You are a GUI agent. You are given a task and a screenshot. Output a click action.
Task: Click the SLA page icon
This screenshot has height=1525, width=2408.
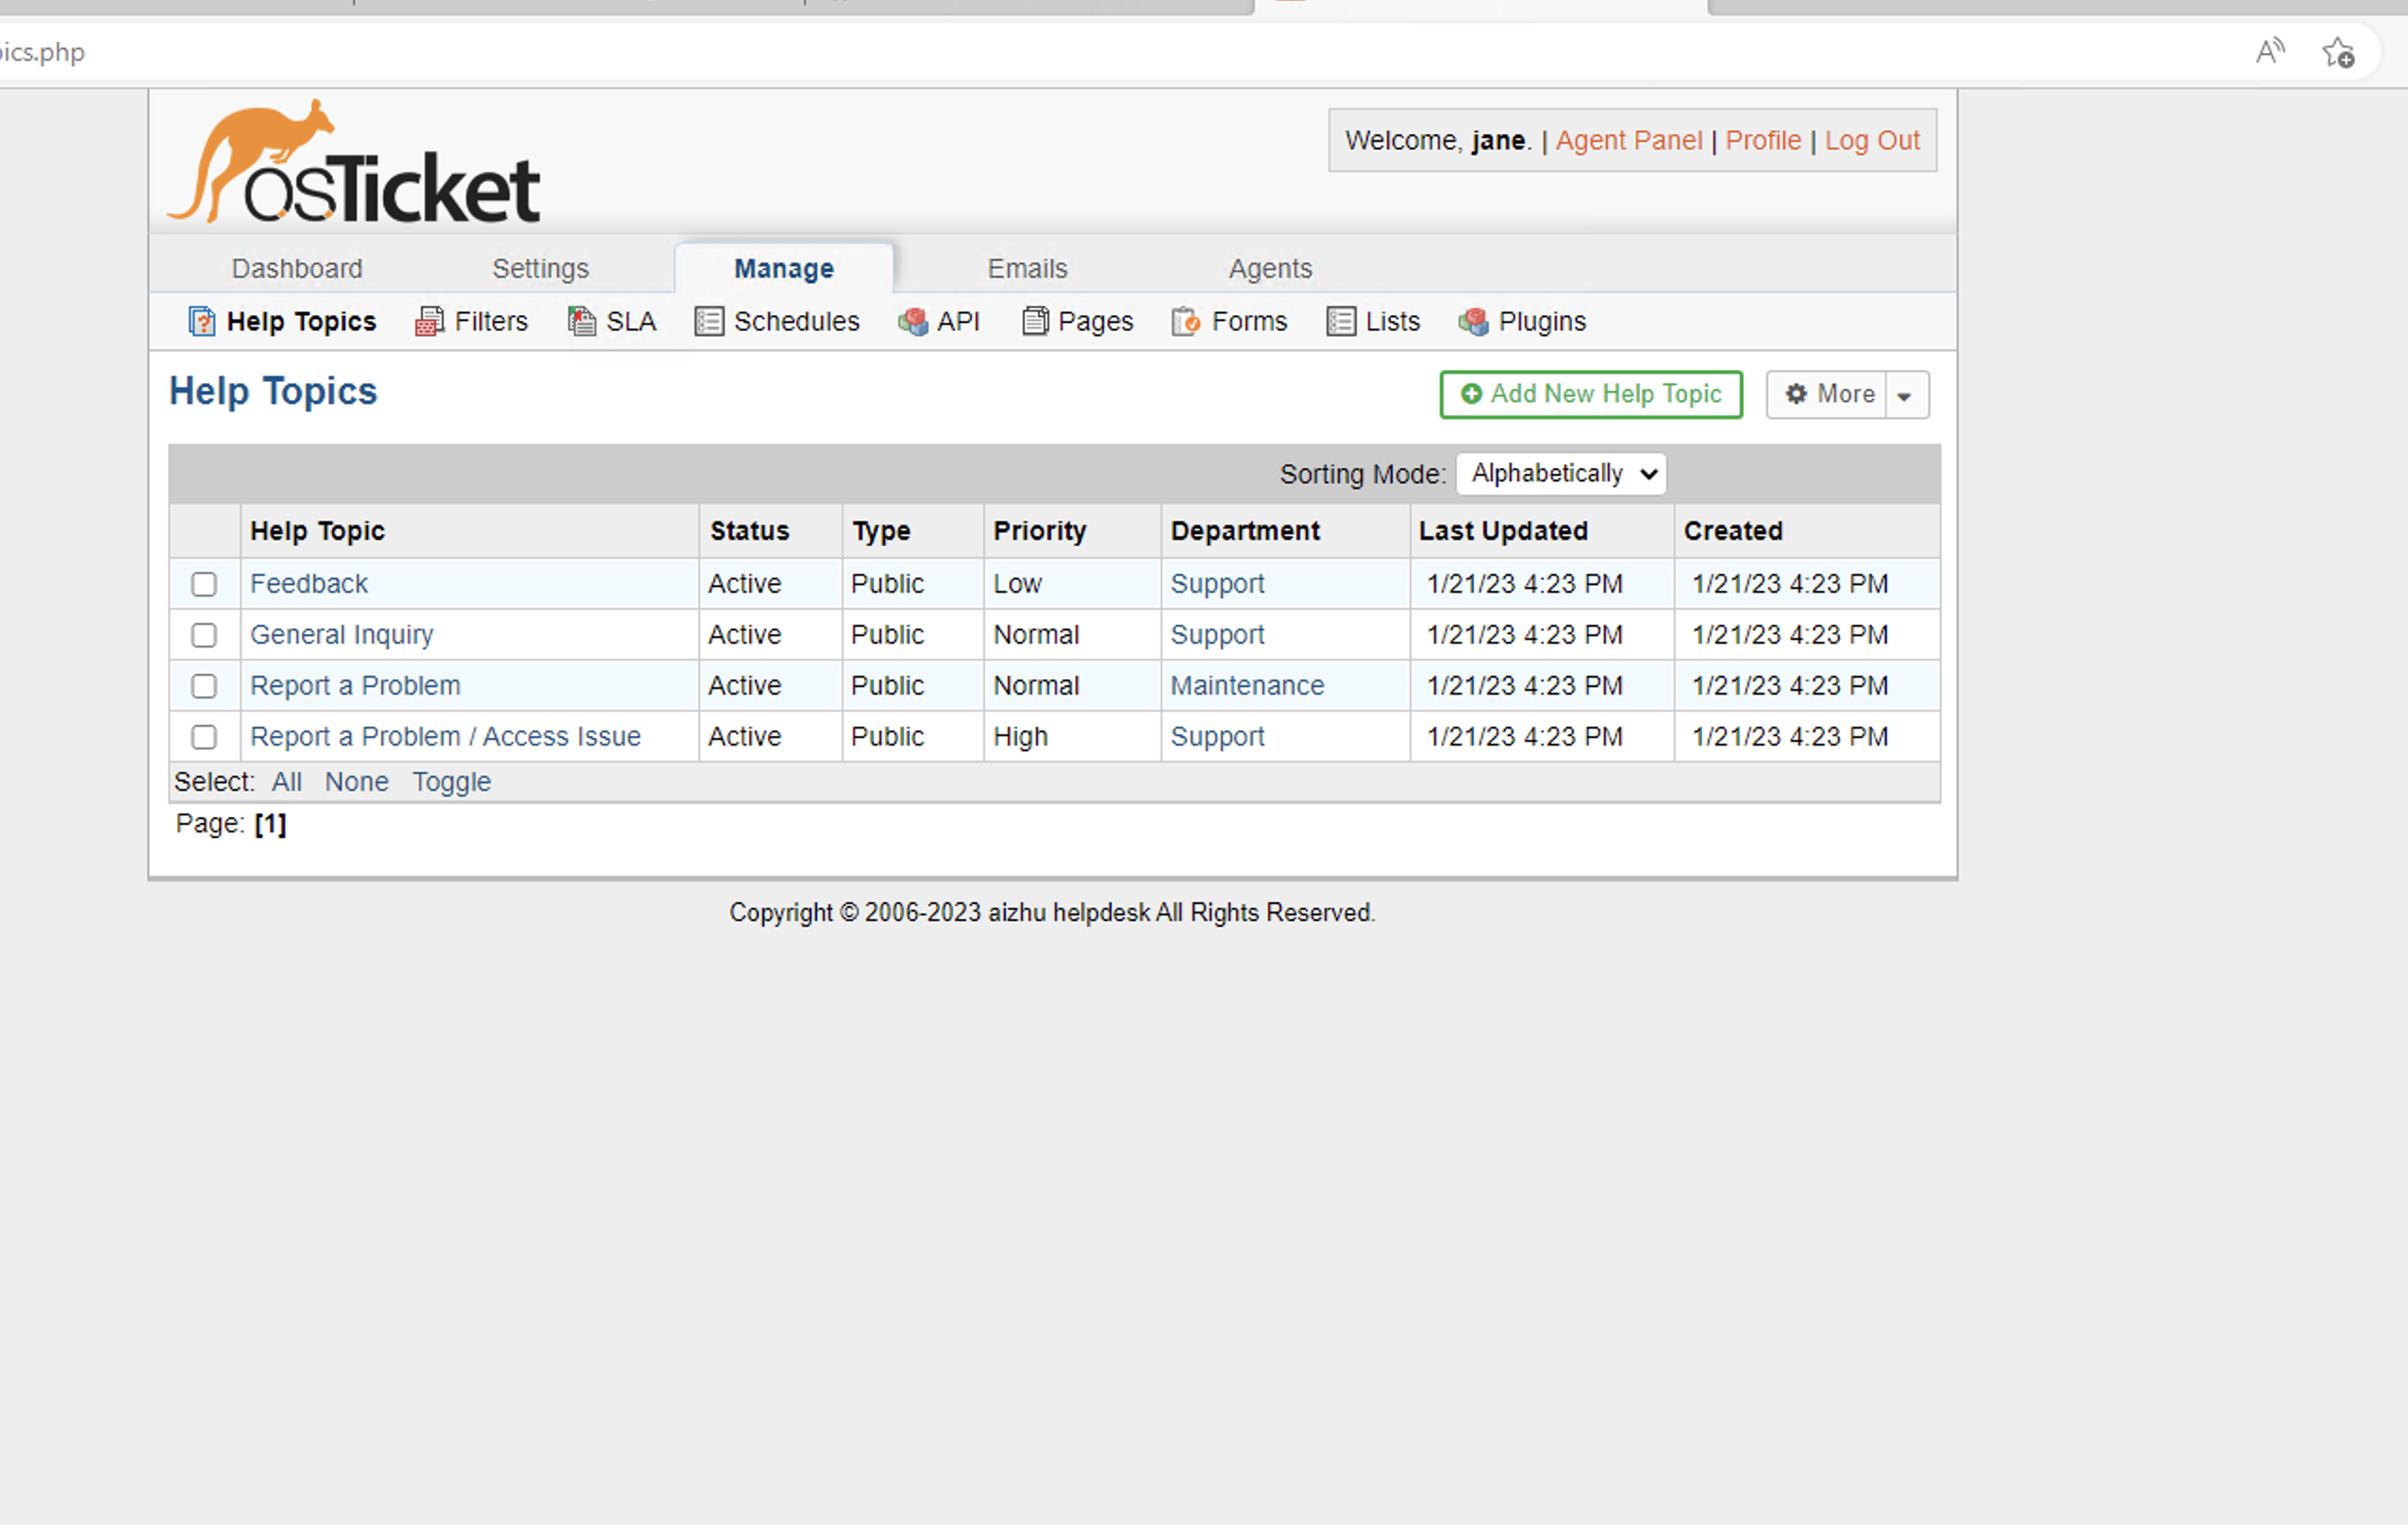tap(581, 322)
